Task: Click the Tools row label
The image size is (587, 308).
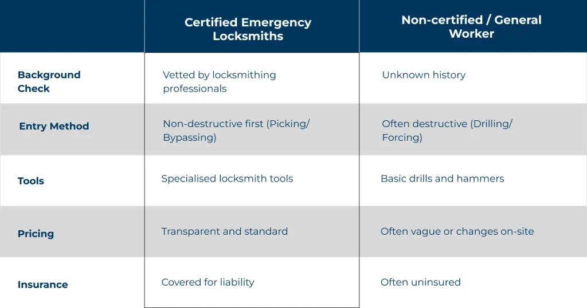Action: pyautogui.click(x=31, y=181)
